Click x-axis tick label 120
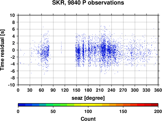This screenshot has height=121, width=162. pos(65,90)
